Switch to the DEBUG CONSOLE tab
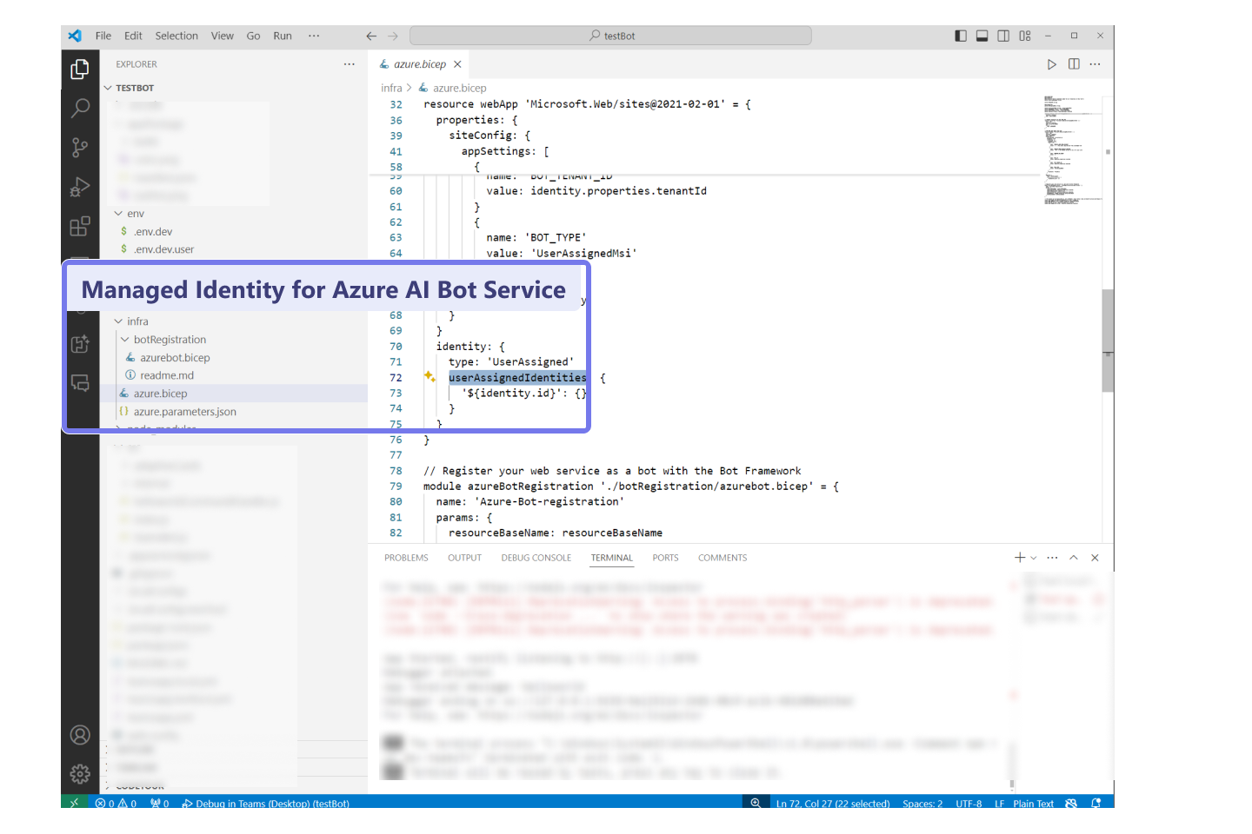Screen dimensions: 1252x834 point(536,558)
